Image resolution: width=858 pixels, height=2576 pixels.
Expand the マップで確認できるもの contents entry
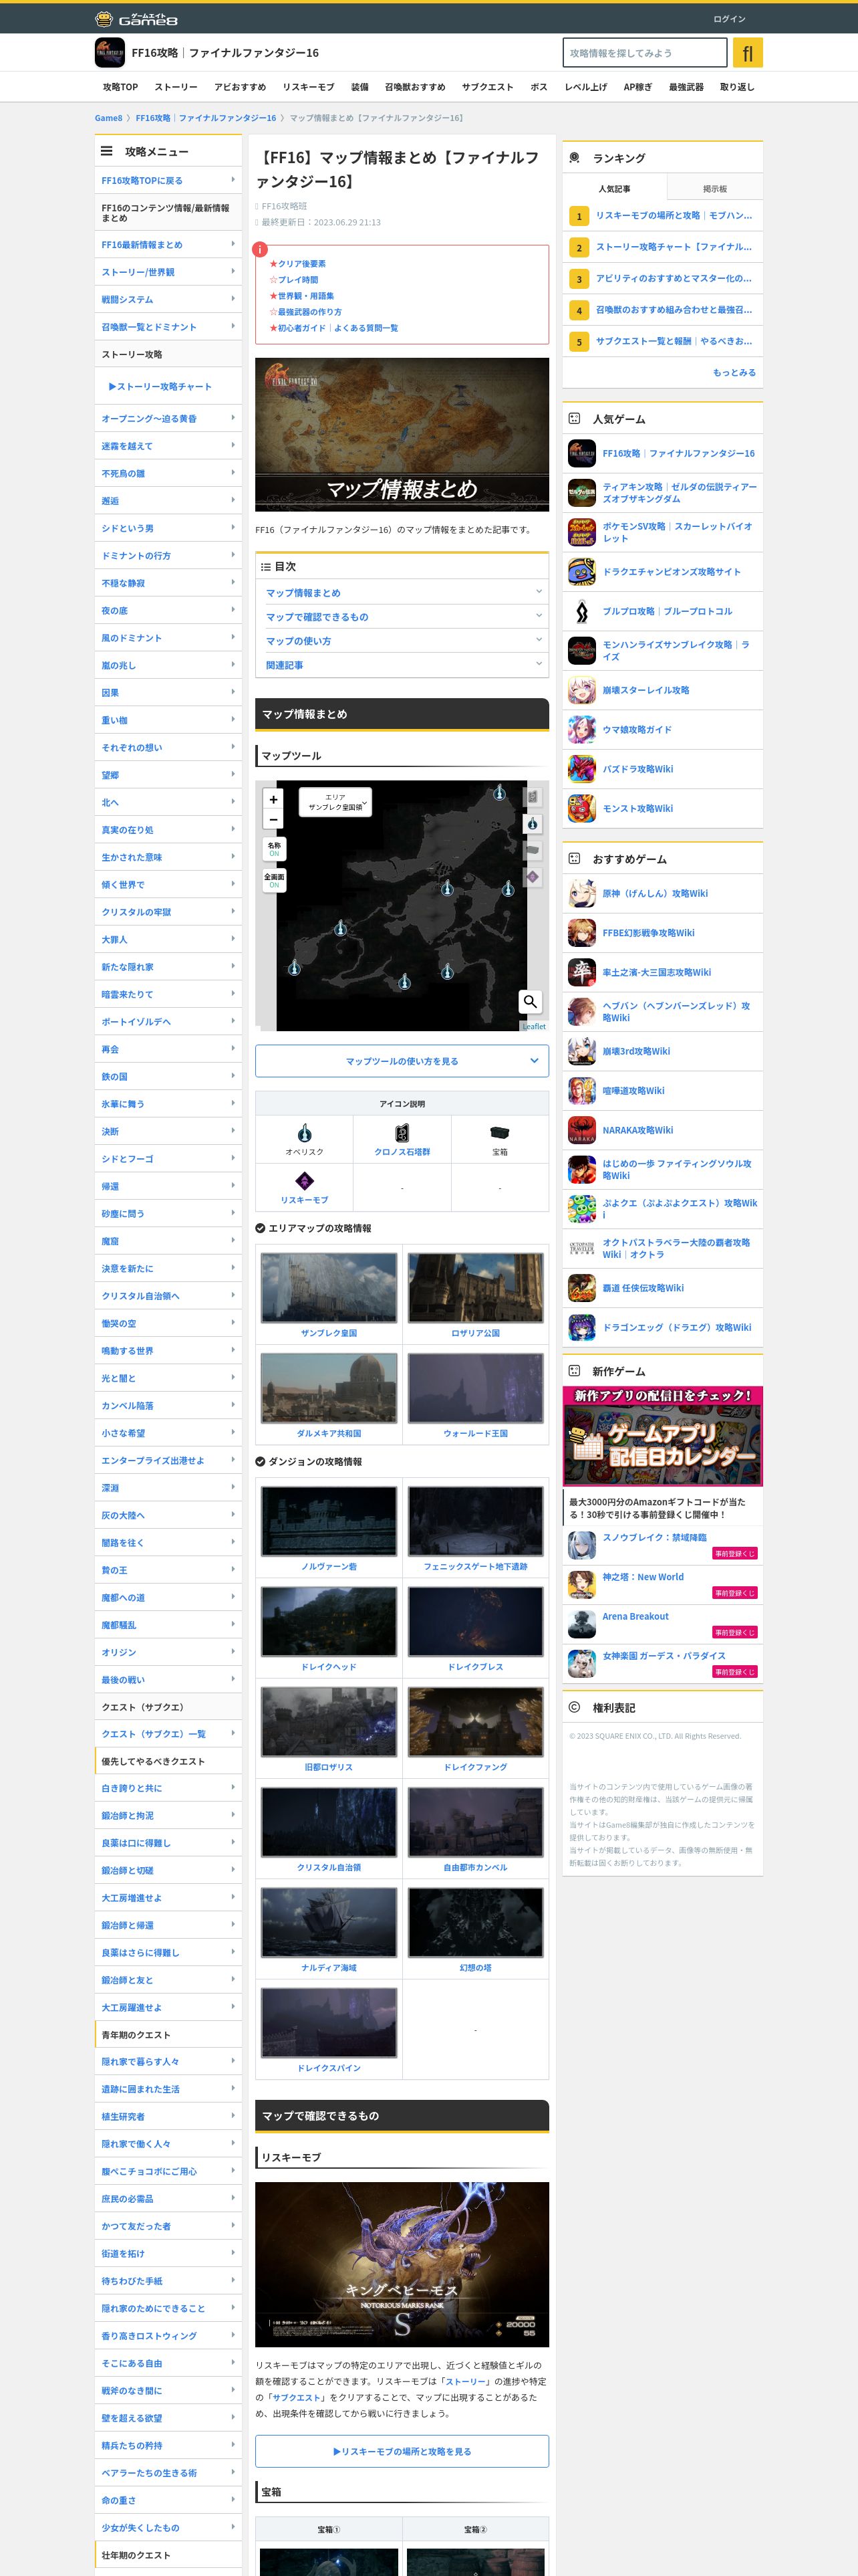402,616
